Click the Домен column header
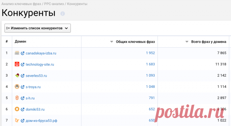The image size is (231, 126). tap(20, 42)
